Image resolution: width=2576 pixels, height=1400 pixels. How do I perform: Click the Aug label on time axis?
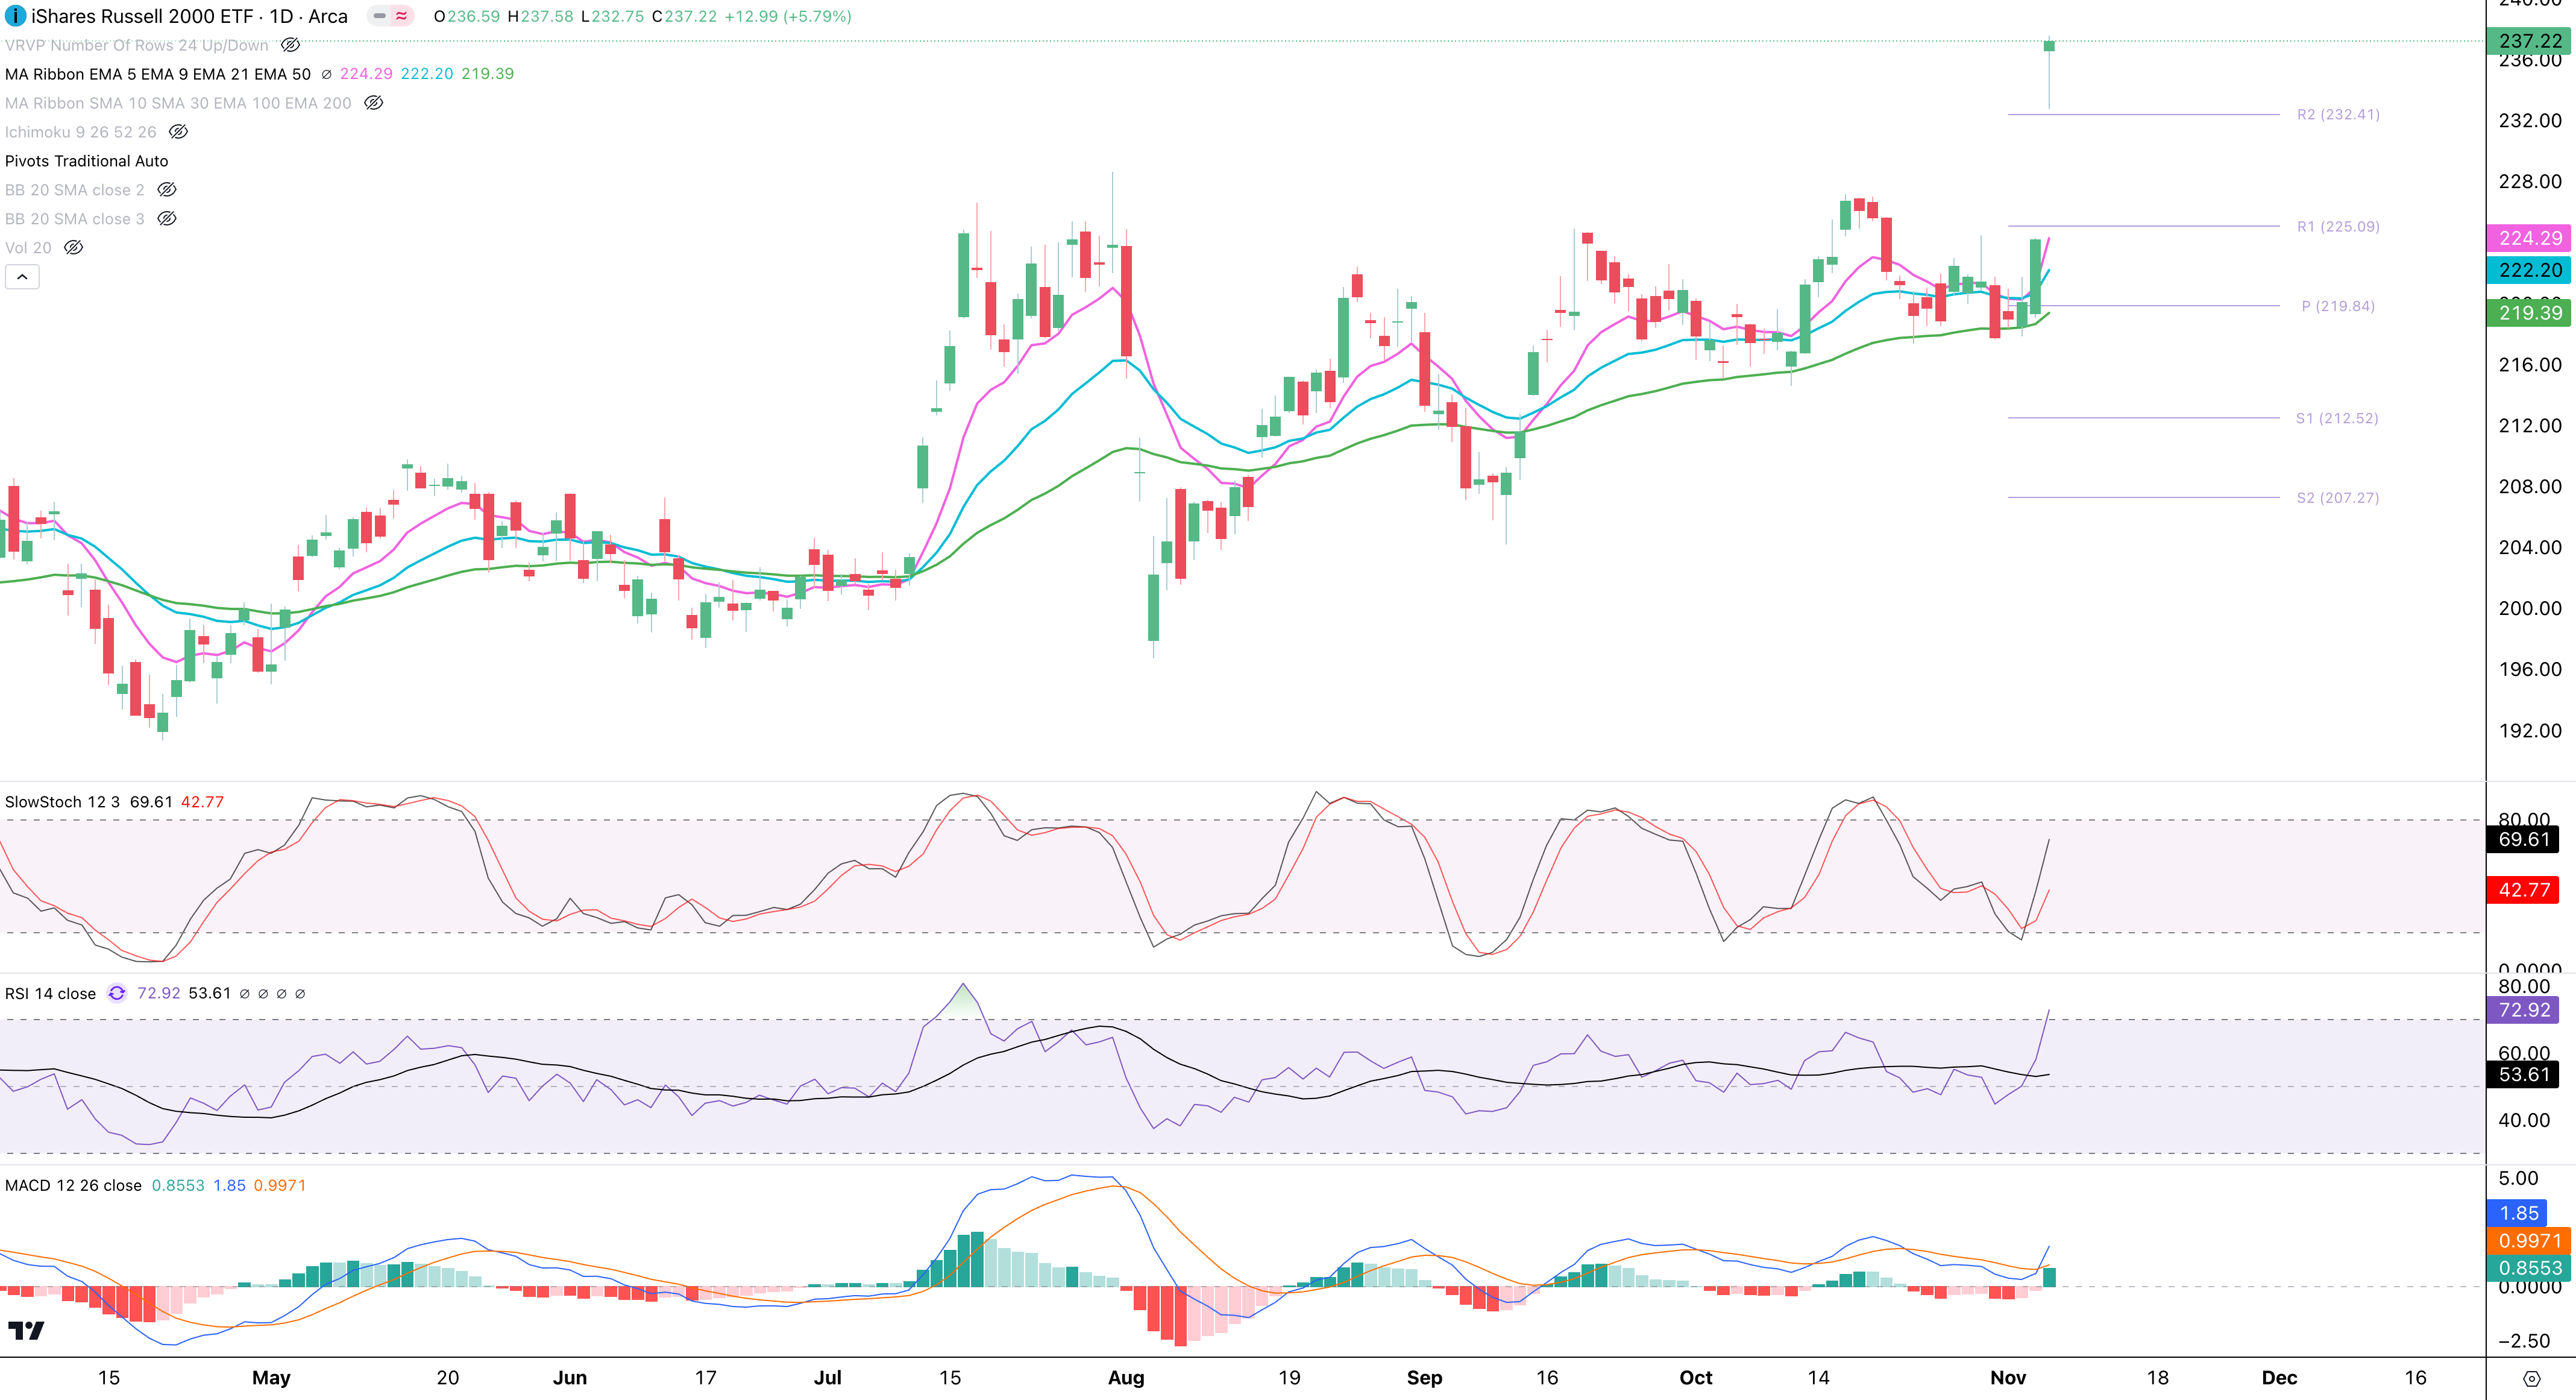point(1126,1378)
